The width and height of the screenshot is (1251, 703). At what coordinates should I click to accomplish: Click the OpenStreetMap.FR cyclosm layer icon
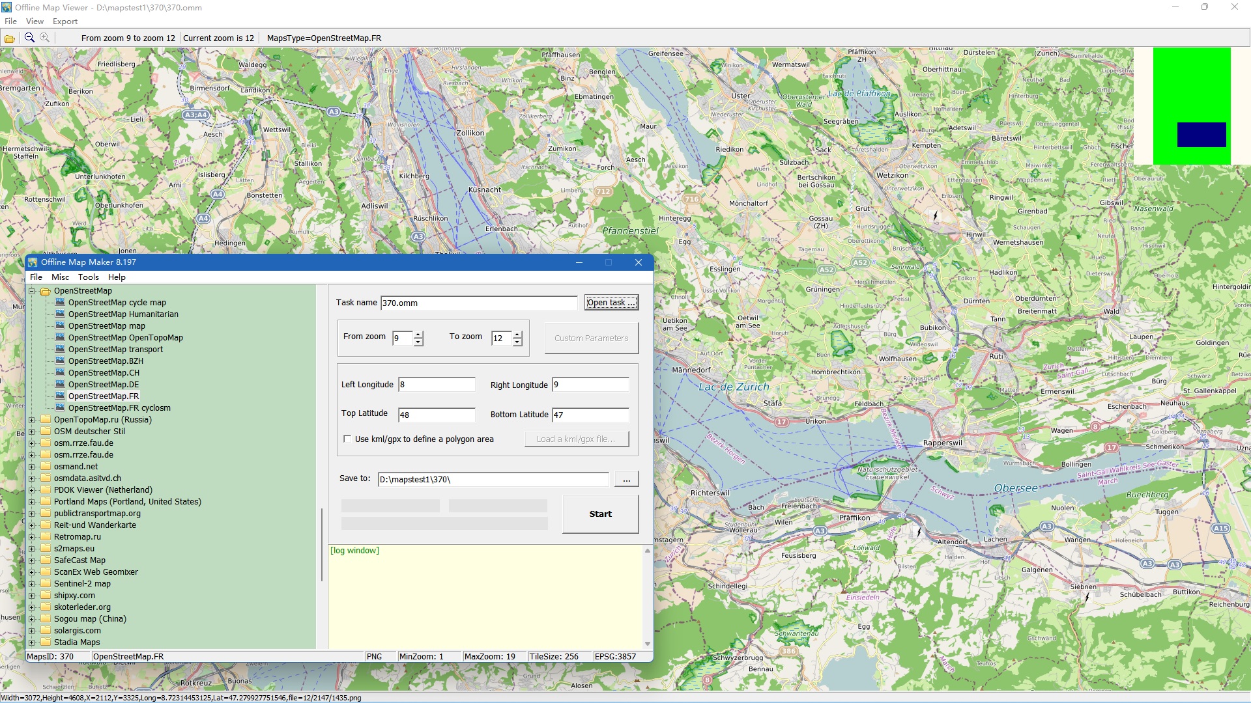tap(60, 408)
